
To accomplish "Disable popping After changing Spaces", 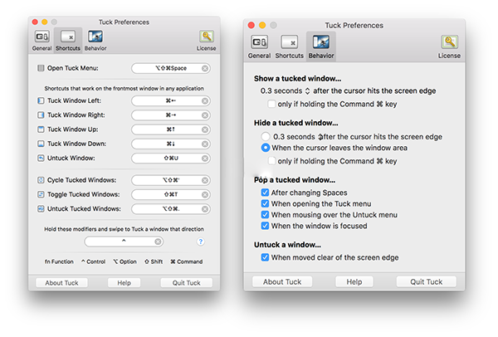I will (266, 193).
